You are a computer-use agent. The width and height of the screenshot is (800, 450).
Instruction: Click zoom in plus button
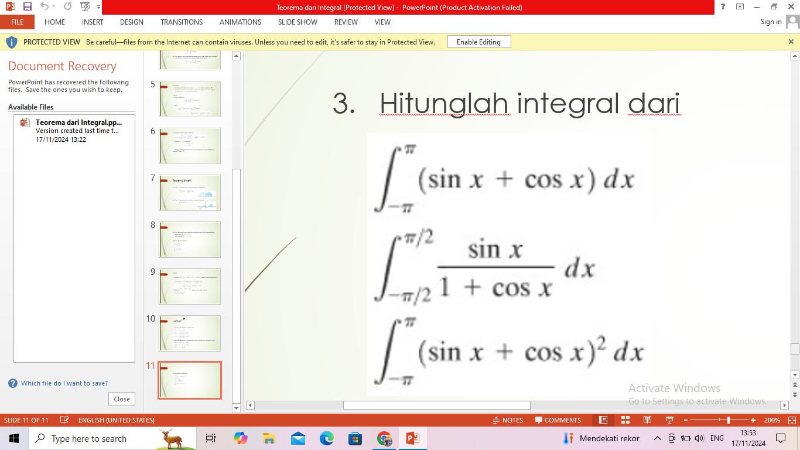pos(753,420)
